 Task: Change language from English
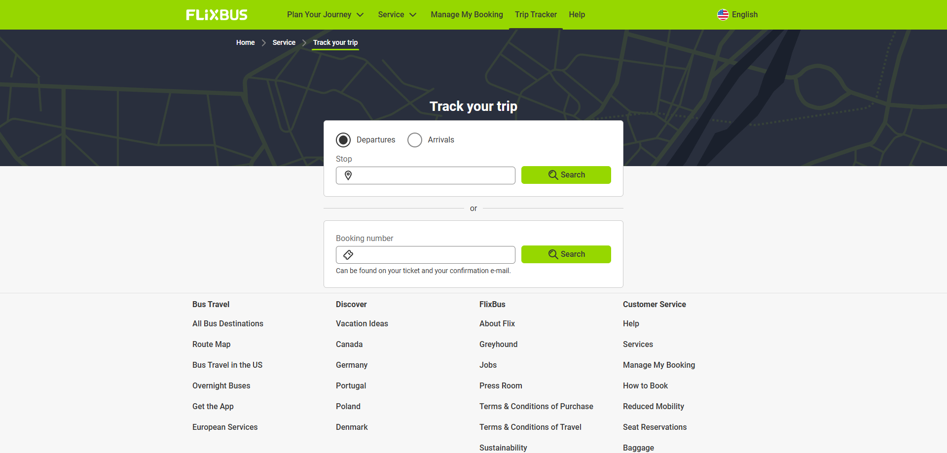click(737, 15)
